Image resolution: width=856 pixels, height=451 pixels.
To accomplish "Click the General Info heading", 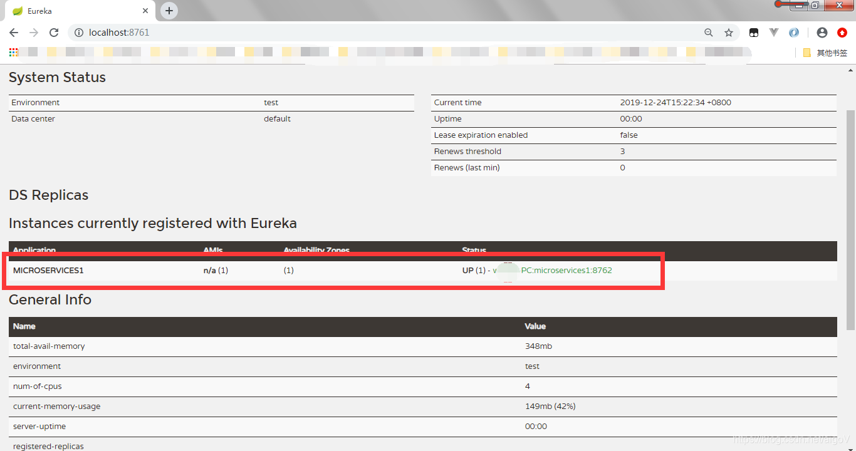I will (x=50, y=300).
